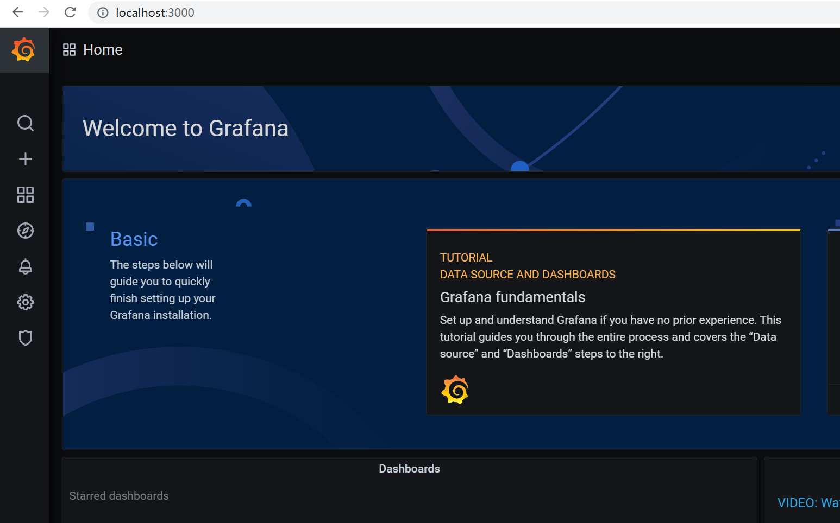Open the Create plus icon menu
This screenshot has height=523, width=840.
(26, 159)
